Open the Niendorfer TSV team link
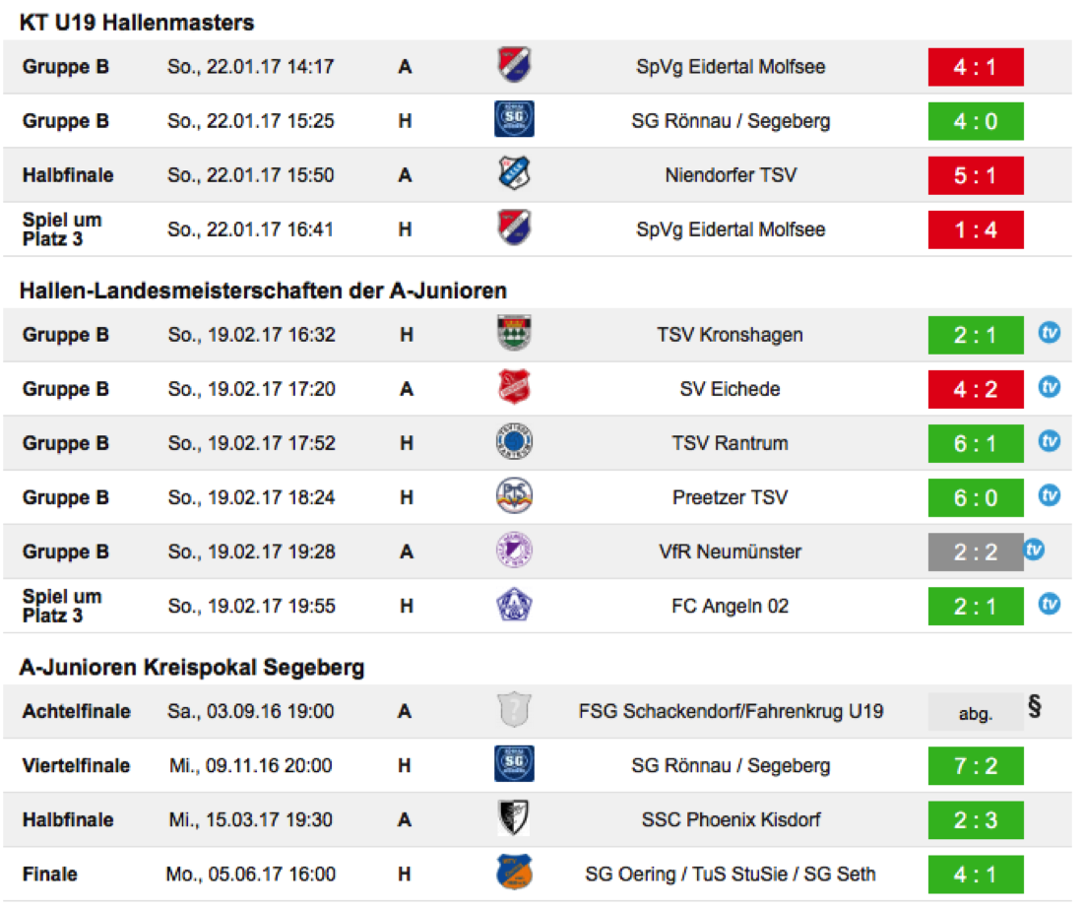The image size is (1083, 908). point(731,175)
